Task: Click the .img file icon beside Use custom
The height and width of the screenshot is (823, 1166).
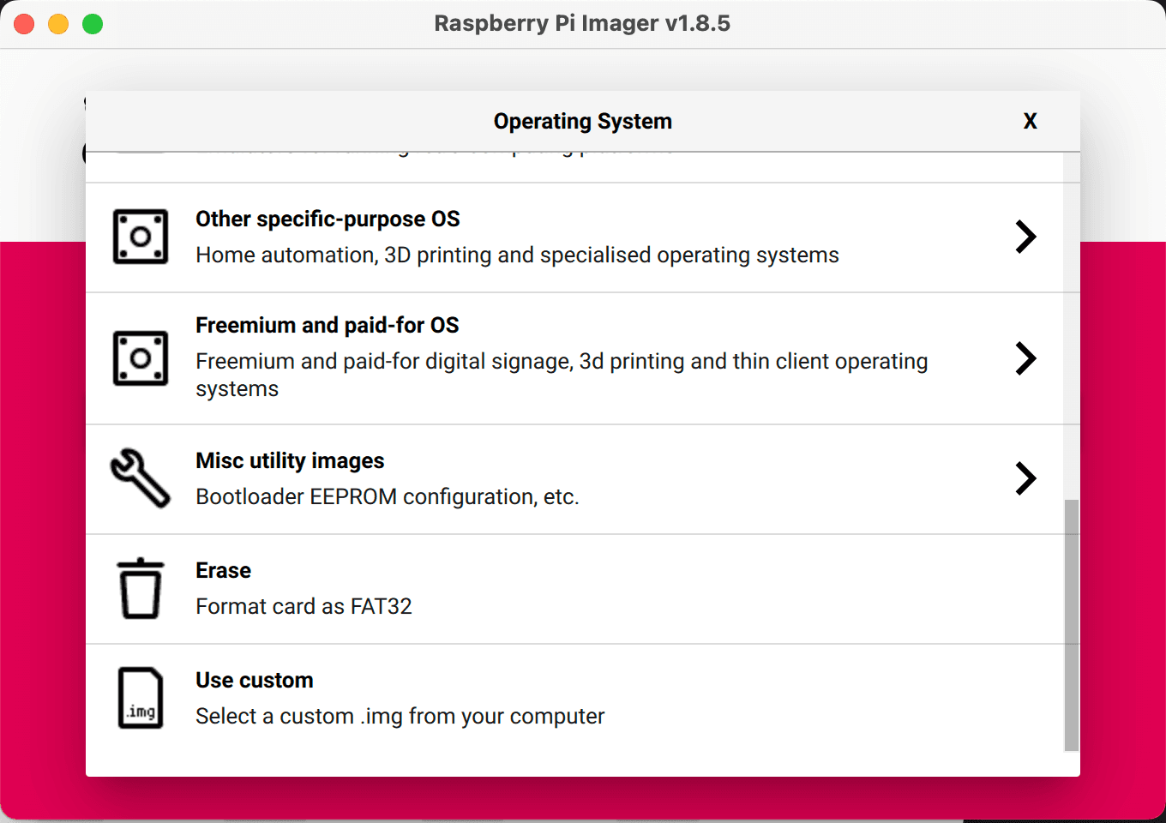Action: [x=141, y=697]
